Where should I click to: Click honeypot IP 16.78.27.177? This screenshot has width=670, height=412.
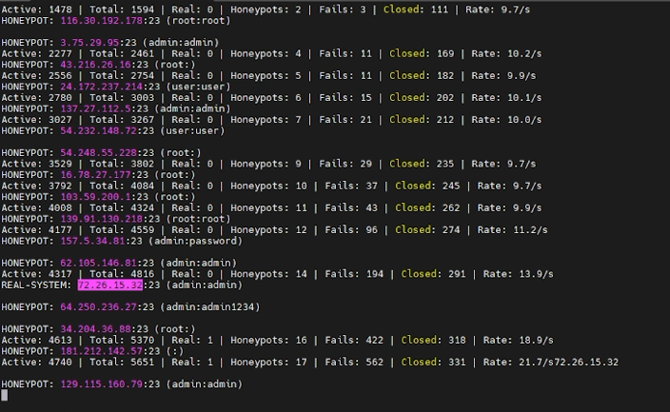pos(96,175)
